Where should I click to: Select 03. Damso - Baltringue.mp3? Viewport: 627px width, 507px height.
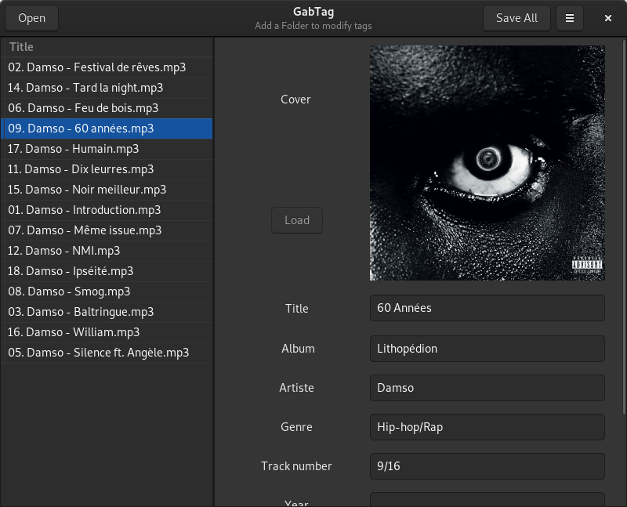pyautogui.click(x=107, y=312)
